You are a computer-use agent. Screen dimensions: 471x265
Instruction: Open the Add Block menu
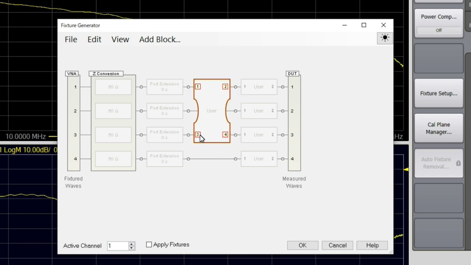(160, 39)
